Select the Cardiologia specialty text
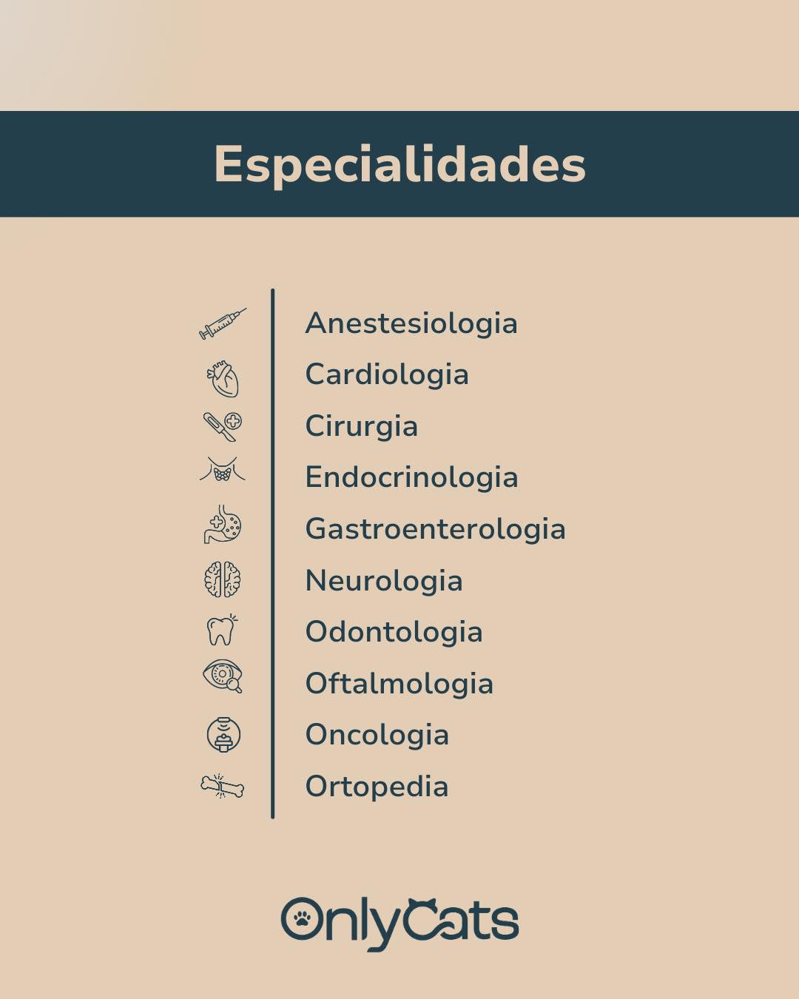 [x=387, y=374]
